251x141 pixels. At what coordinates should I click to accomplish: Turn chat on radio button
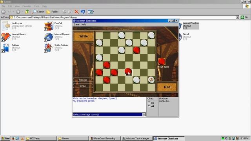tap(149, 103)
